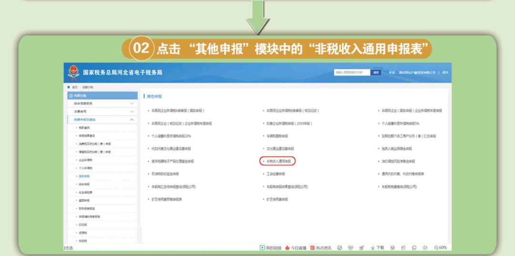The width and height of the screenshot is (515, 256).
Task: Click the browser e icon in the status bar
Action: [x=403, y=248]
